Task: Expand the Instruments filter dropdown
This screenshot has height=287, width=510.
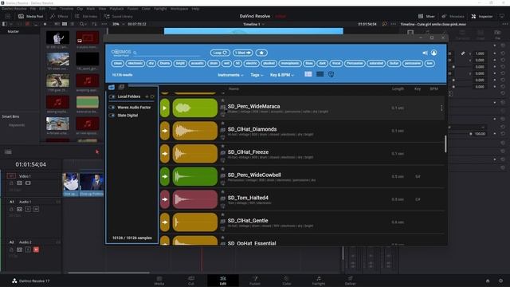Action: coord(230,75)
